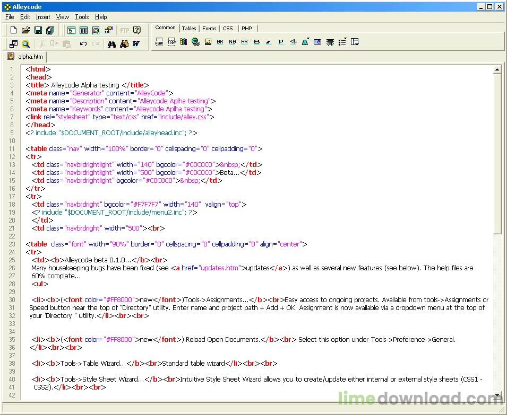Click the 'Standard table wizard' text in the code
Viewport: 507px width, 415px height.
(193, 364)
